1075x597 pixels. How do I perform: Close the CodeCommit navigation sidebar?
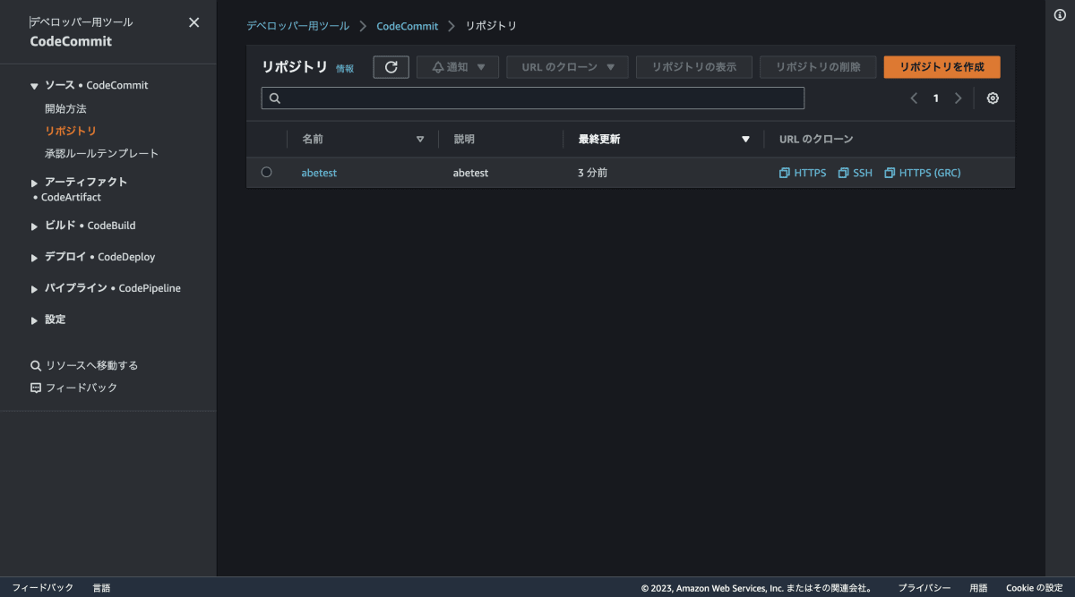coord(193,22)
